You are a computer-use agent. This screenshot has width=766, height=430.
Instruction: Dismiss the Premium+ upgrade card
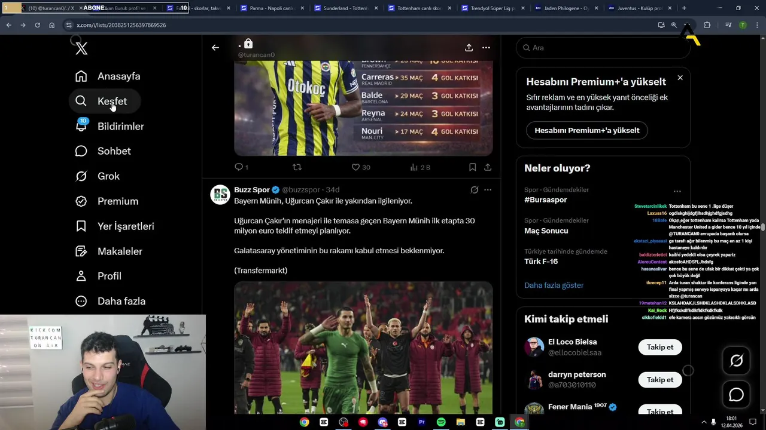[x=680, y=78]
